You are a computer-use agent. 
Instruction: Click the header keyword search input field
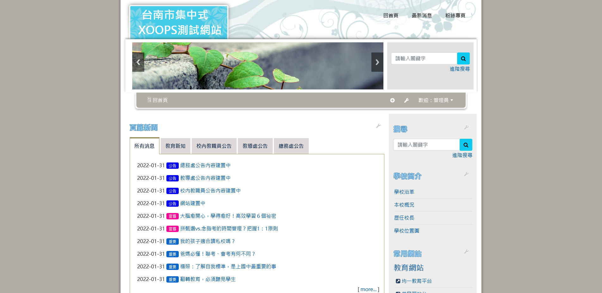pyautogui.click(x=424, y=58)
